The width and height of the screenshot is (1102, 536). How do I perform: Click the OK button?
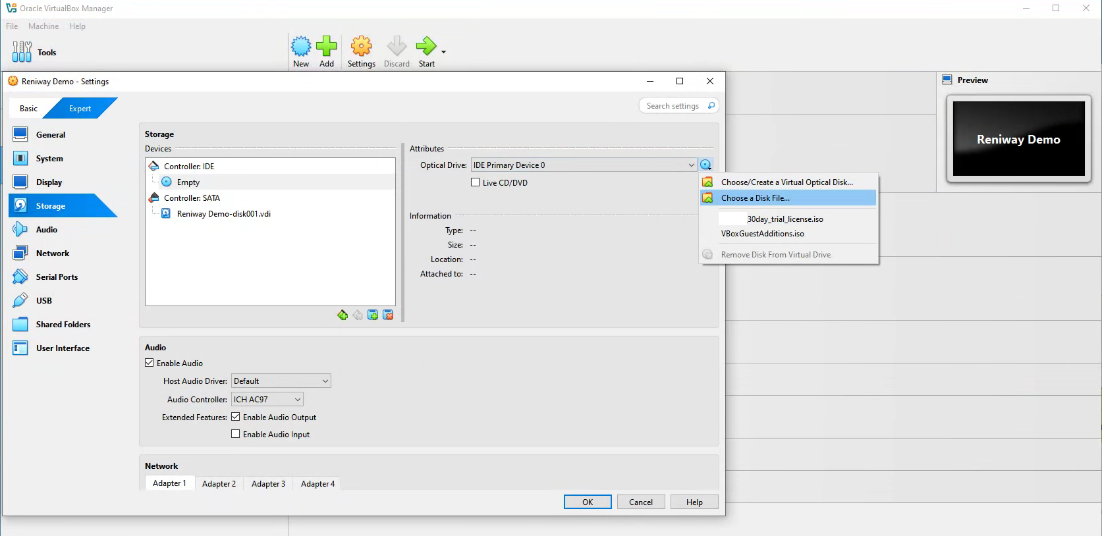tap(588, 502)
